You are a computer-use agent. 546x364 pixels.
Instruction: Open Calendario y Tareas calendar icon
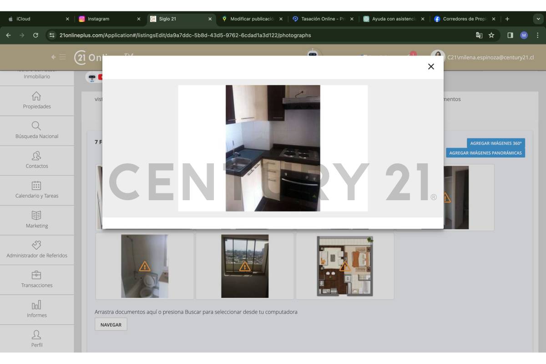point(36,185)
